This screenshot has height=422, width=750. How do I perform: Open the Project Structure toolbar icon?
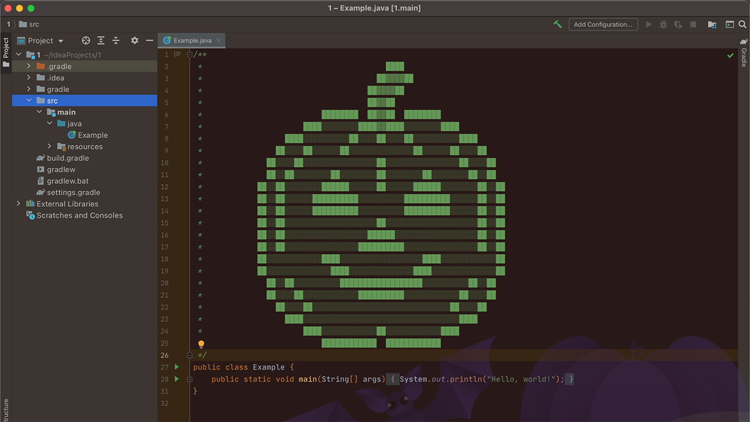point(712,24)
